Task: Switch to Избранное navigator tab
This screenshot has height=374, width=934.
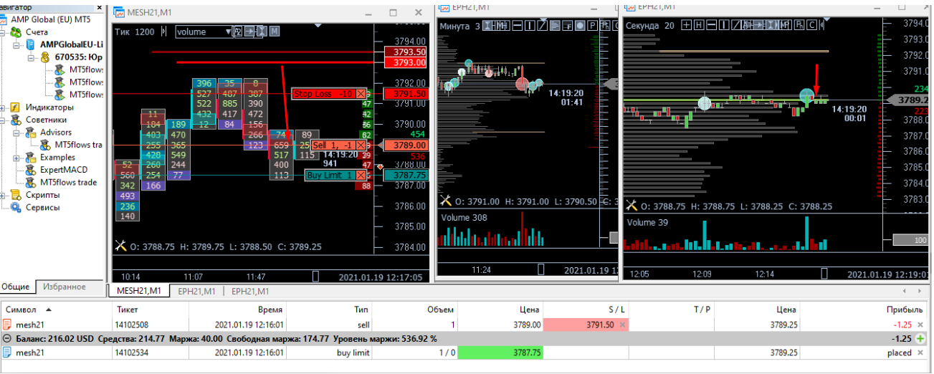Action: 64,287
